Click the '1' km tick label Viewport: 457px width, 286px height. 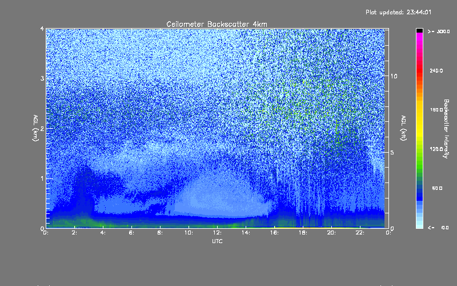coord(42,178)
